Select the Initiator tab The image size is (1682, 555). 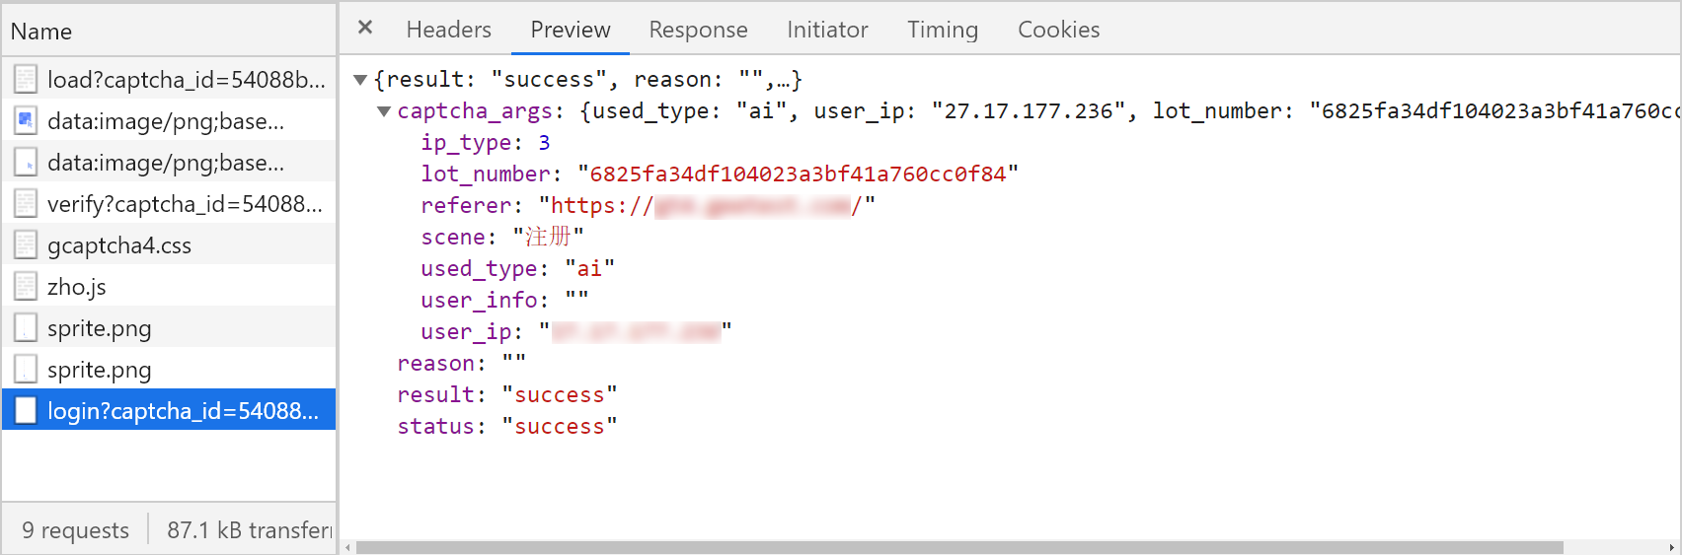click(x=827, y=30)
